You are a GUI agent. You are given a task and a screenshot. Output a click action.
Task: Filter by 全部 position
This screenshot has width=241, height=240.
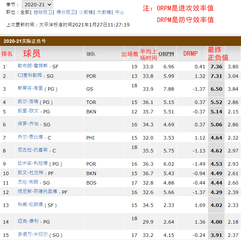(25, 12)
